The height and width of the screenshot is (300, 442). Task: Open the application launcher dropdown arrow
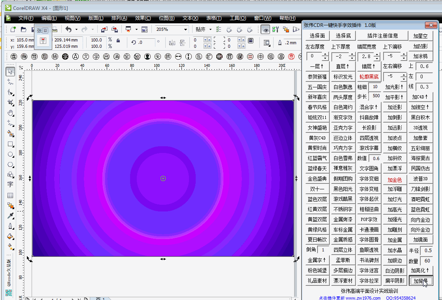point(136,29)
